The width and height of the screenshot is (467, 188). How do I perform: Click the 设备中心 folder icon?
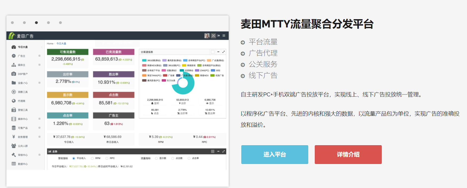click(x=14, y=83)
